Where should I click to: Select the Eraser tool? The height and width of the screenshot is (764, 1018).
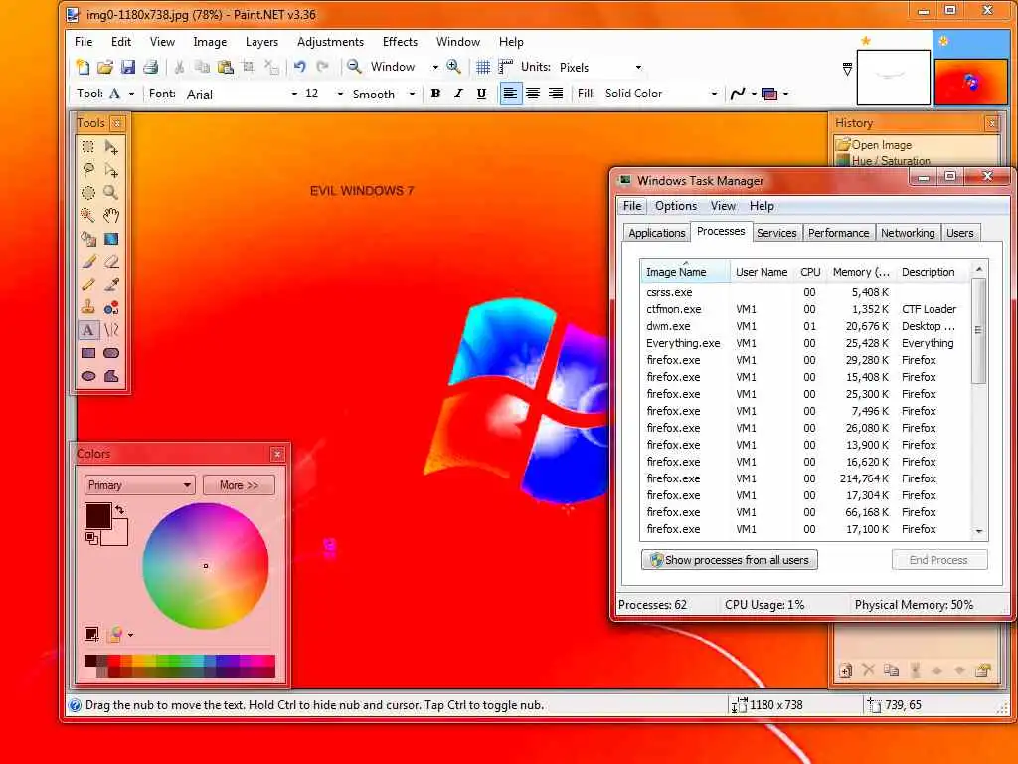111,262
